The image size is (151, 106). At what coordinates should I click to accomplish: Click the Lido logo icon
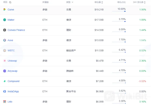click(x=5, y=102)
